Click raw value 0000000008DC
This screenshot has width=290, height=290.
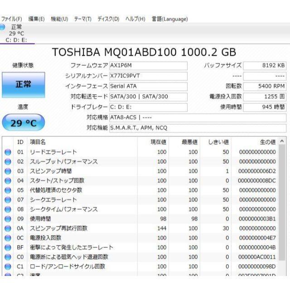[x=257, y=181]
